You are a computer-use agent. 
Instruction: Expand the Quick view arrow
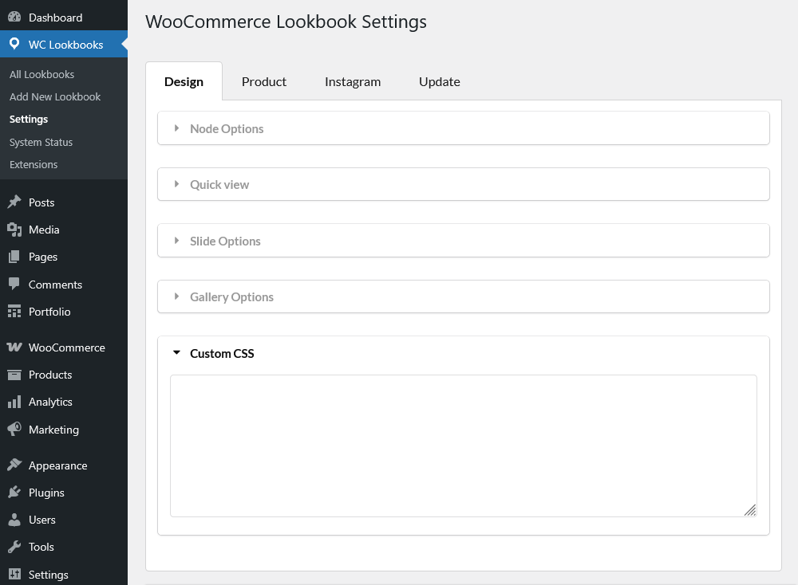click(176, 184)
